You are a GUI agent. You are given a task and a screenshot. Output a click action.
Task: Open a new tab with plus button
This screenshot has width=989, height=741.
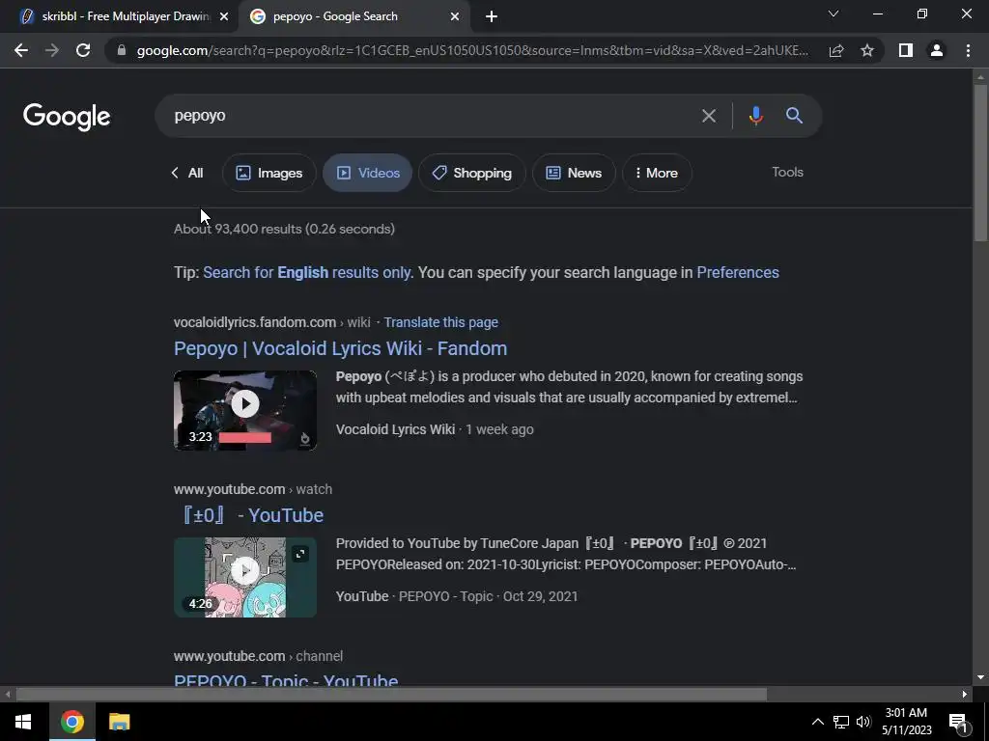[x=492, y=16]
